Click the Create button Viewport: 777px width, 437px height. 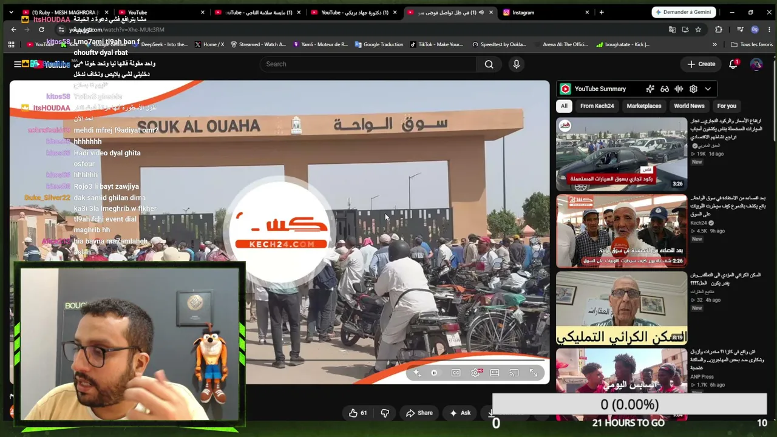(x=702, y=64)
